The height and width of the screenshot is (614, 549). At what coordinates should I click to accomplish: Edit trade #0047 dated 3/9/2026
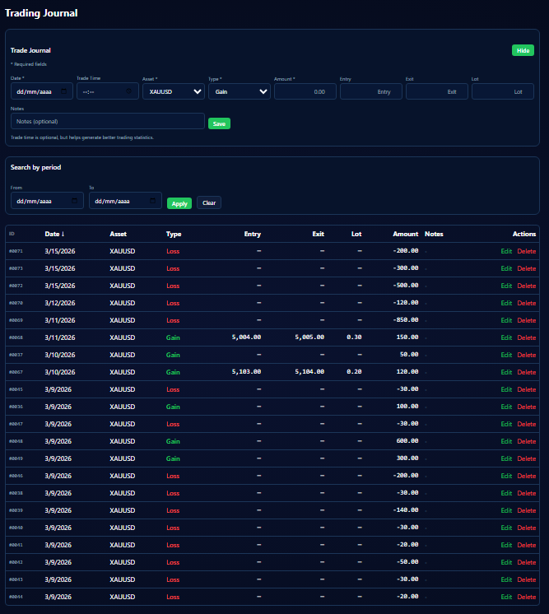pos(506,424)
